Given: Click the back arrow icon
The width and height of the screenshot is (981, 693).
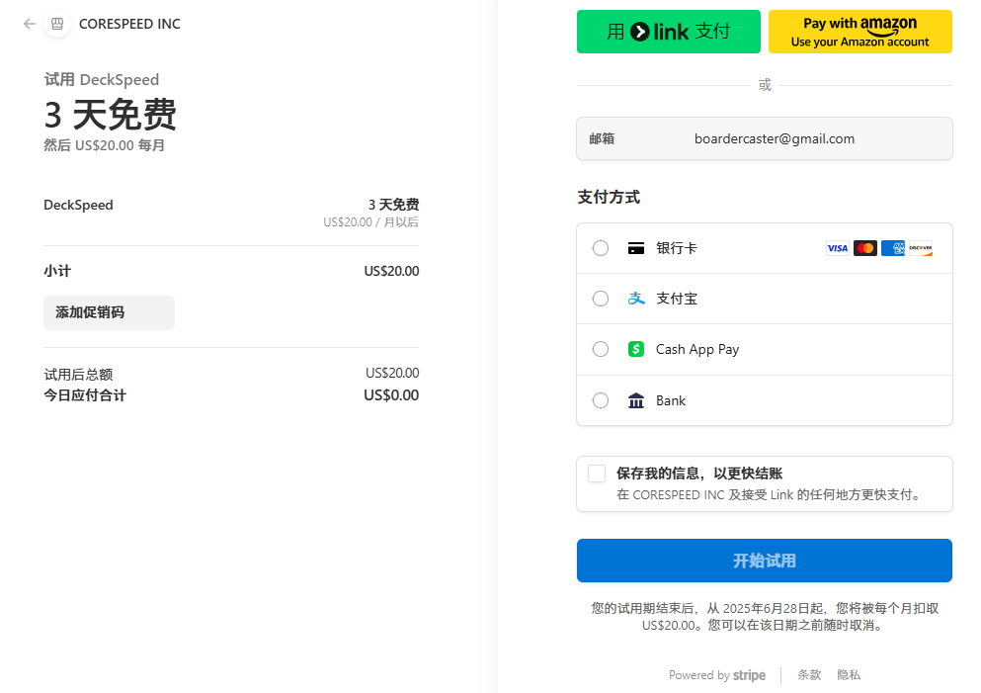Looking at the screenshot, I should pos(29,24).
